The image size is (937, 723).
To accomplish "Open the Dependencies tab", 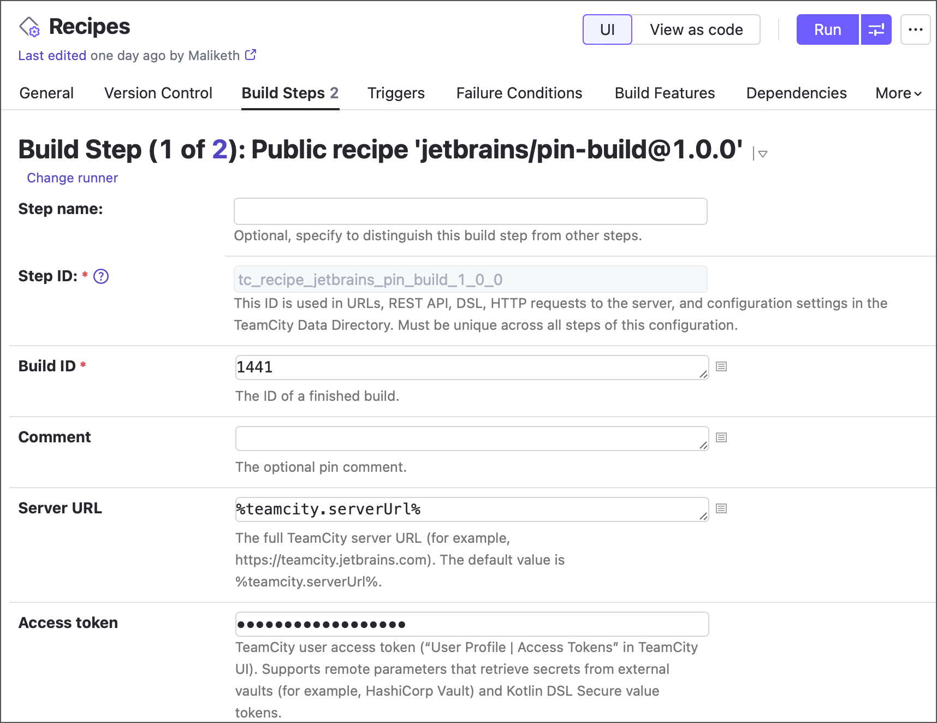I will tap(796, 93).
